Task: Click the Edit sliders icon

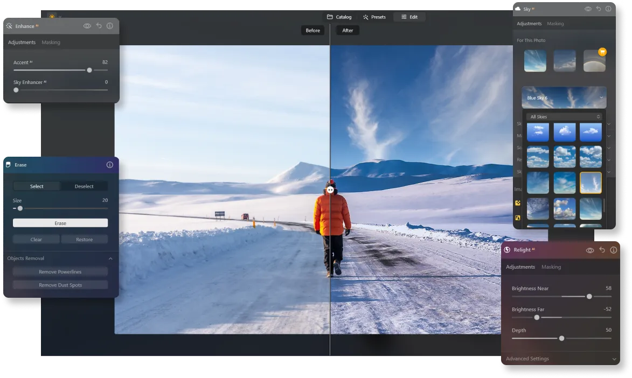Action: (404, 17)
